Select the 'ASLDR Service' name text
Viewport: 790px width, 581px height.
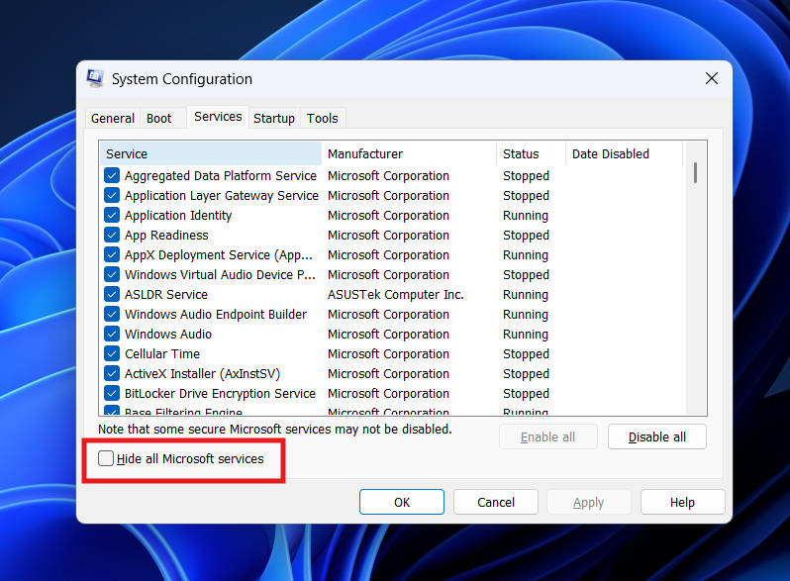click(166, 294)
